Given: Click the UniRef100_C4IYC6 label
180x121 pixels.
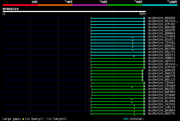Looking at the screenshot, I should pyautogui.click(x=161, y=104).
